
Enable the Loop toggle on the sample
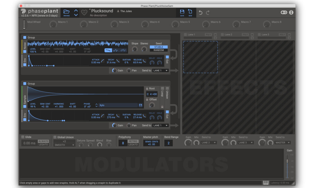click(x=163, y=88)
